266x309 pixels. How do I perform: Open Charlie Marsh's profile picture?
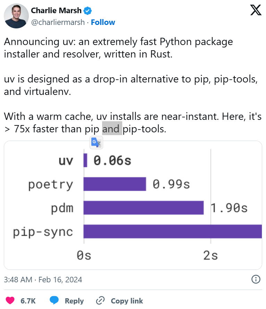pyautogui.click(x=16, y=16)
